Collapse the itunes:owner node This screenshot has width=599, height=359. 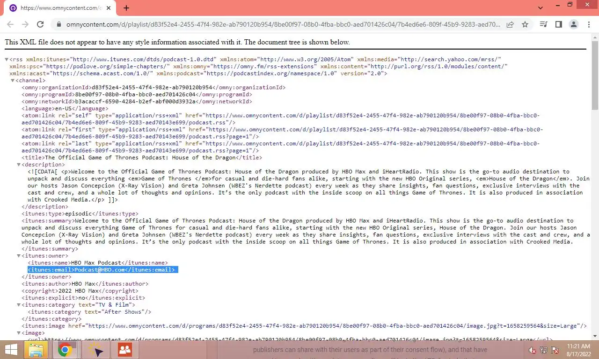[x=19, y=256]
